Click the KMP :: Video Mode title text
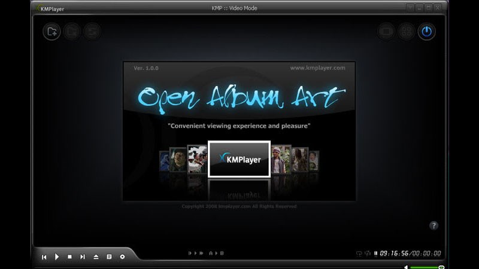479x269 pixels. point(234,8)
